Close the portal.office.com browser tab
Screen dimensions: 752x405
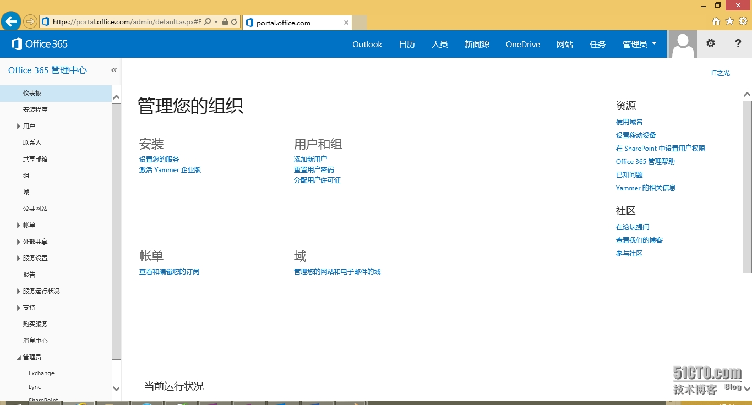(346, 23)
